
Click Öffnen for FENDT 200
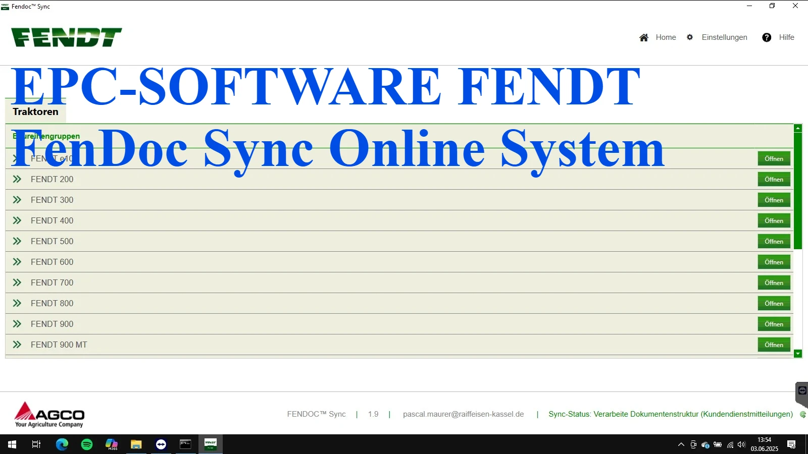pos(774,179)
